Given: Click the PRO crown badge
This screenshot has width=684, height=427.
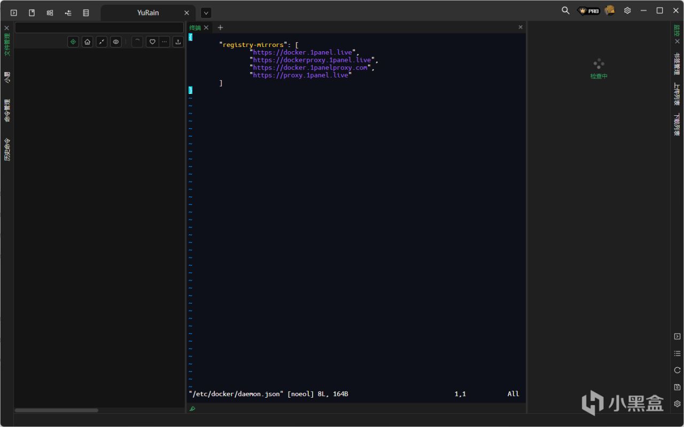Looking at the screenshot, I should (589, 11).
